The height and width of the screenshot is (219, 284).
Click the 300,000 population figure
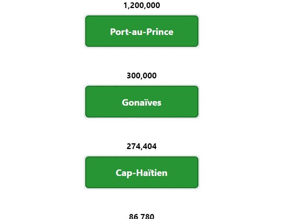(x=142, y=76)
